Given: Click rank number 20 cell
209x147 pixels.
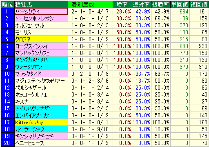Looking at the screenshot, I should click(x=8, y=143).
